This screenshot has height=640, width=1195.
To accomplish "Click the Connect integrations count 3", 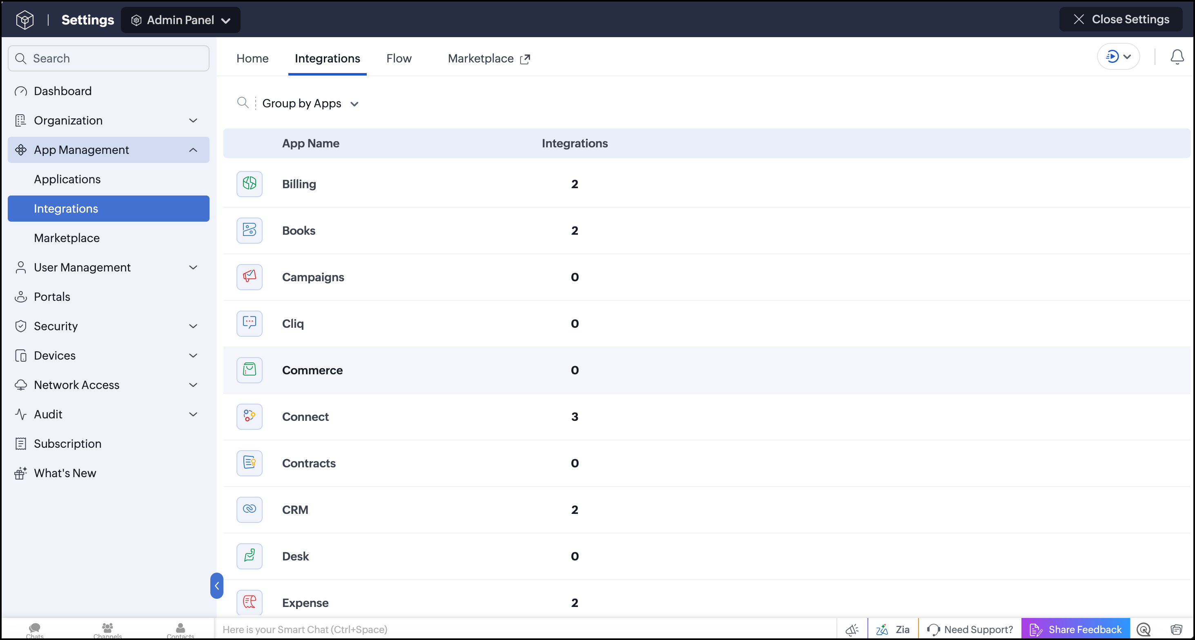I will 574,416.
